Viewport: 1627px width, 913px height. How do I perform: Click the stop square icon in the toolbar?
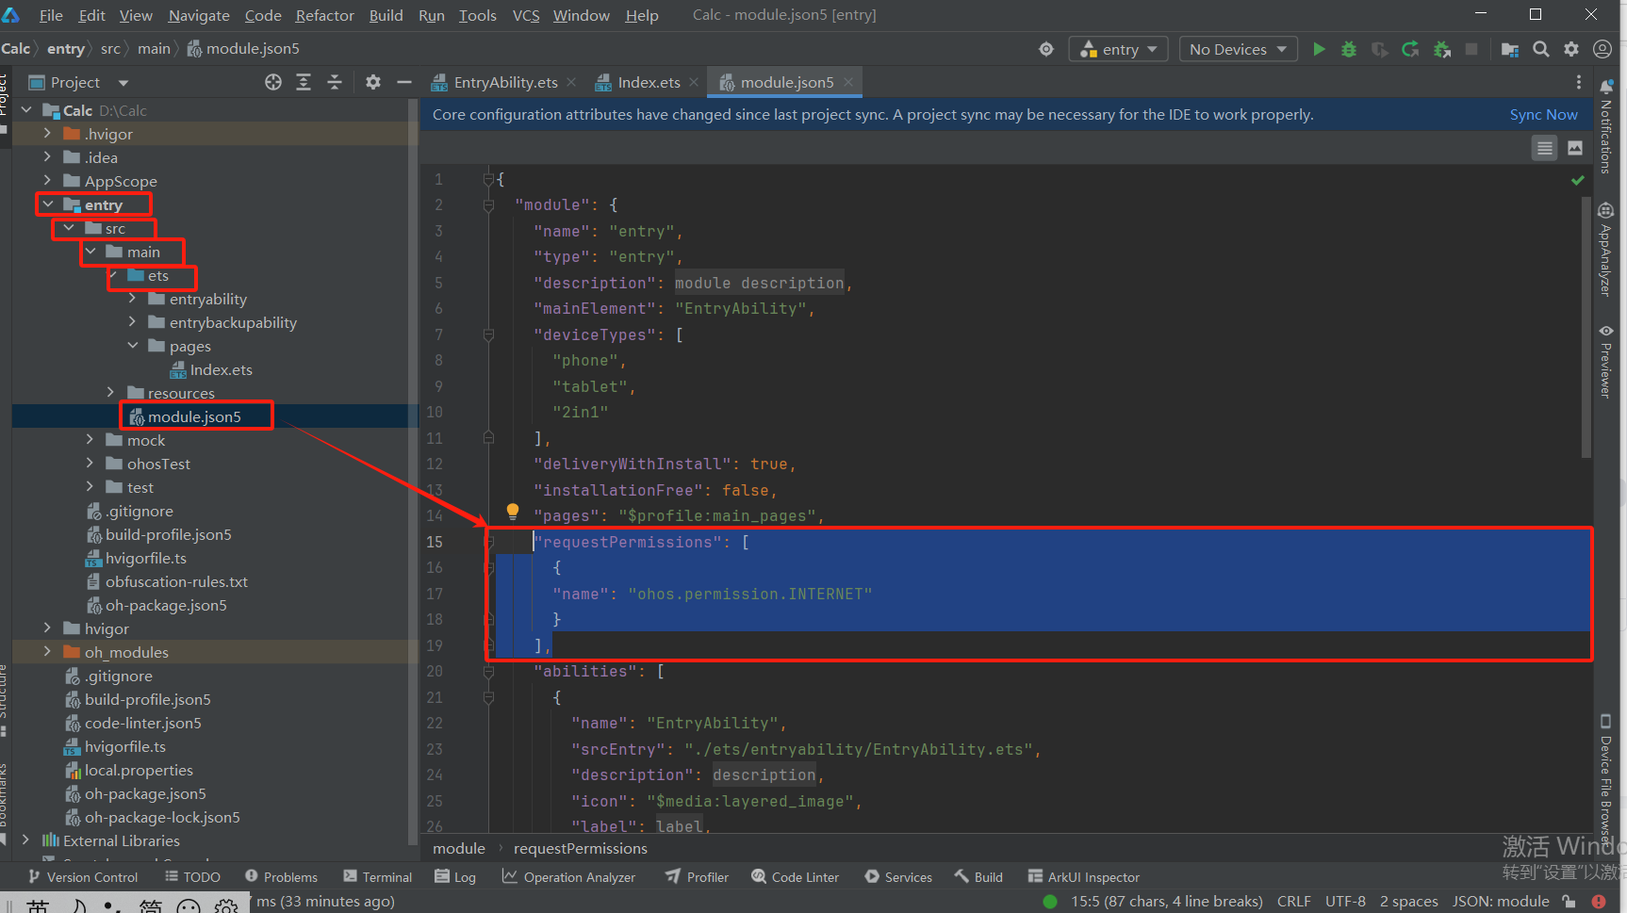[x=1471, y=49]
